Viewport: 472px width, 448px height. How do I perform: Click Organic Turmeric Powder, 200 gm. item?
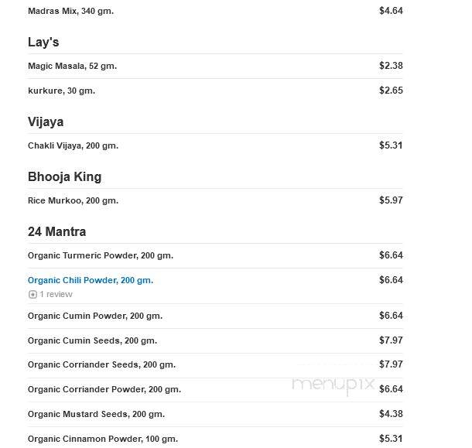click(x=101, y=255)
